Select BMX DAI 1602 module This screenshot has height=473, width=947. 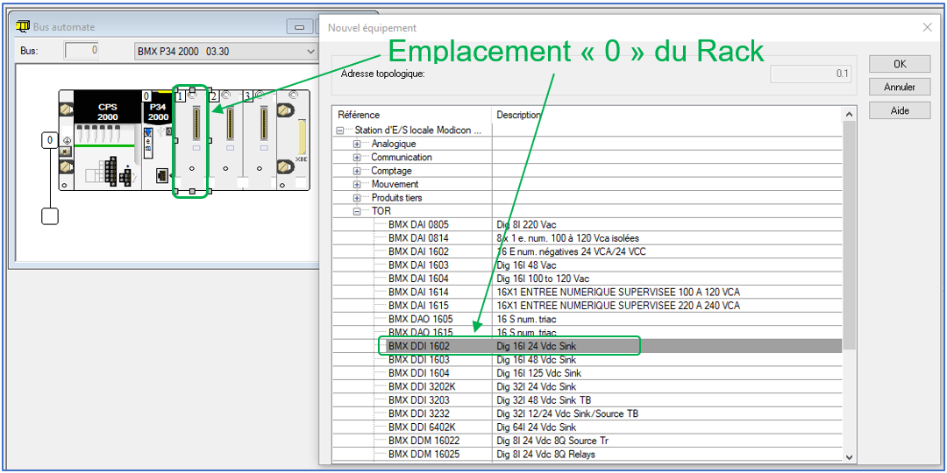pos(418,251)
